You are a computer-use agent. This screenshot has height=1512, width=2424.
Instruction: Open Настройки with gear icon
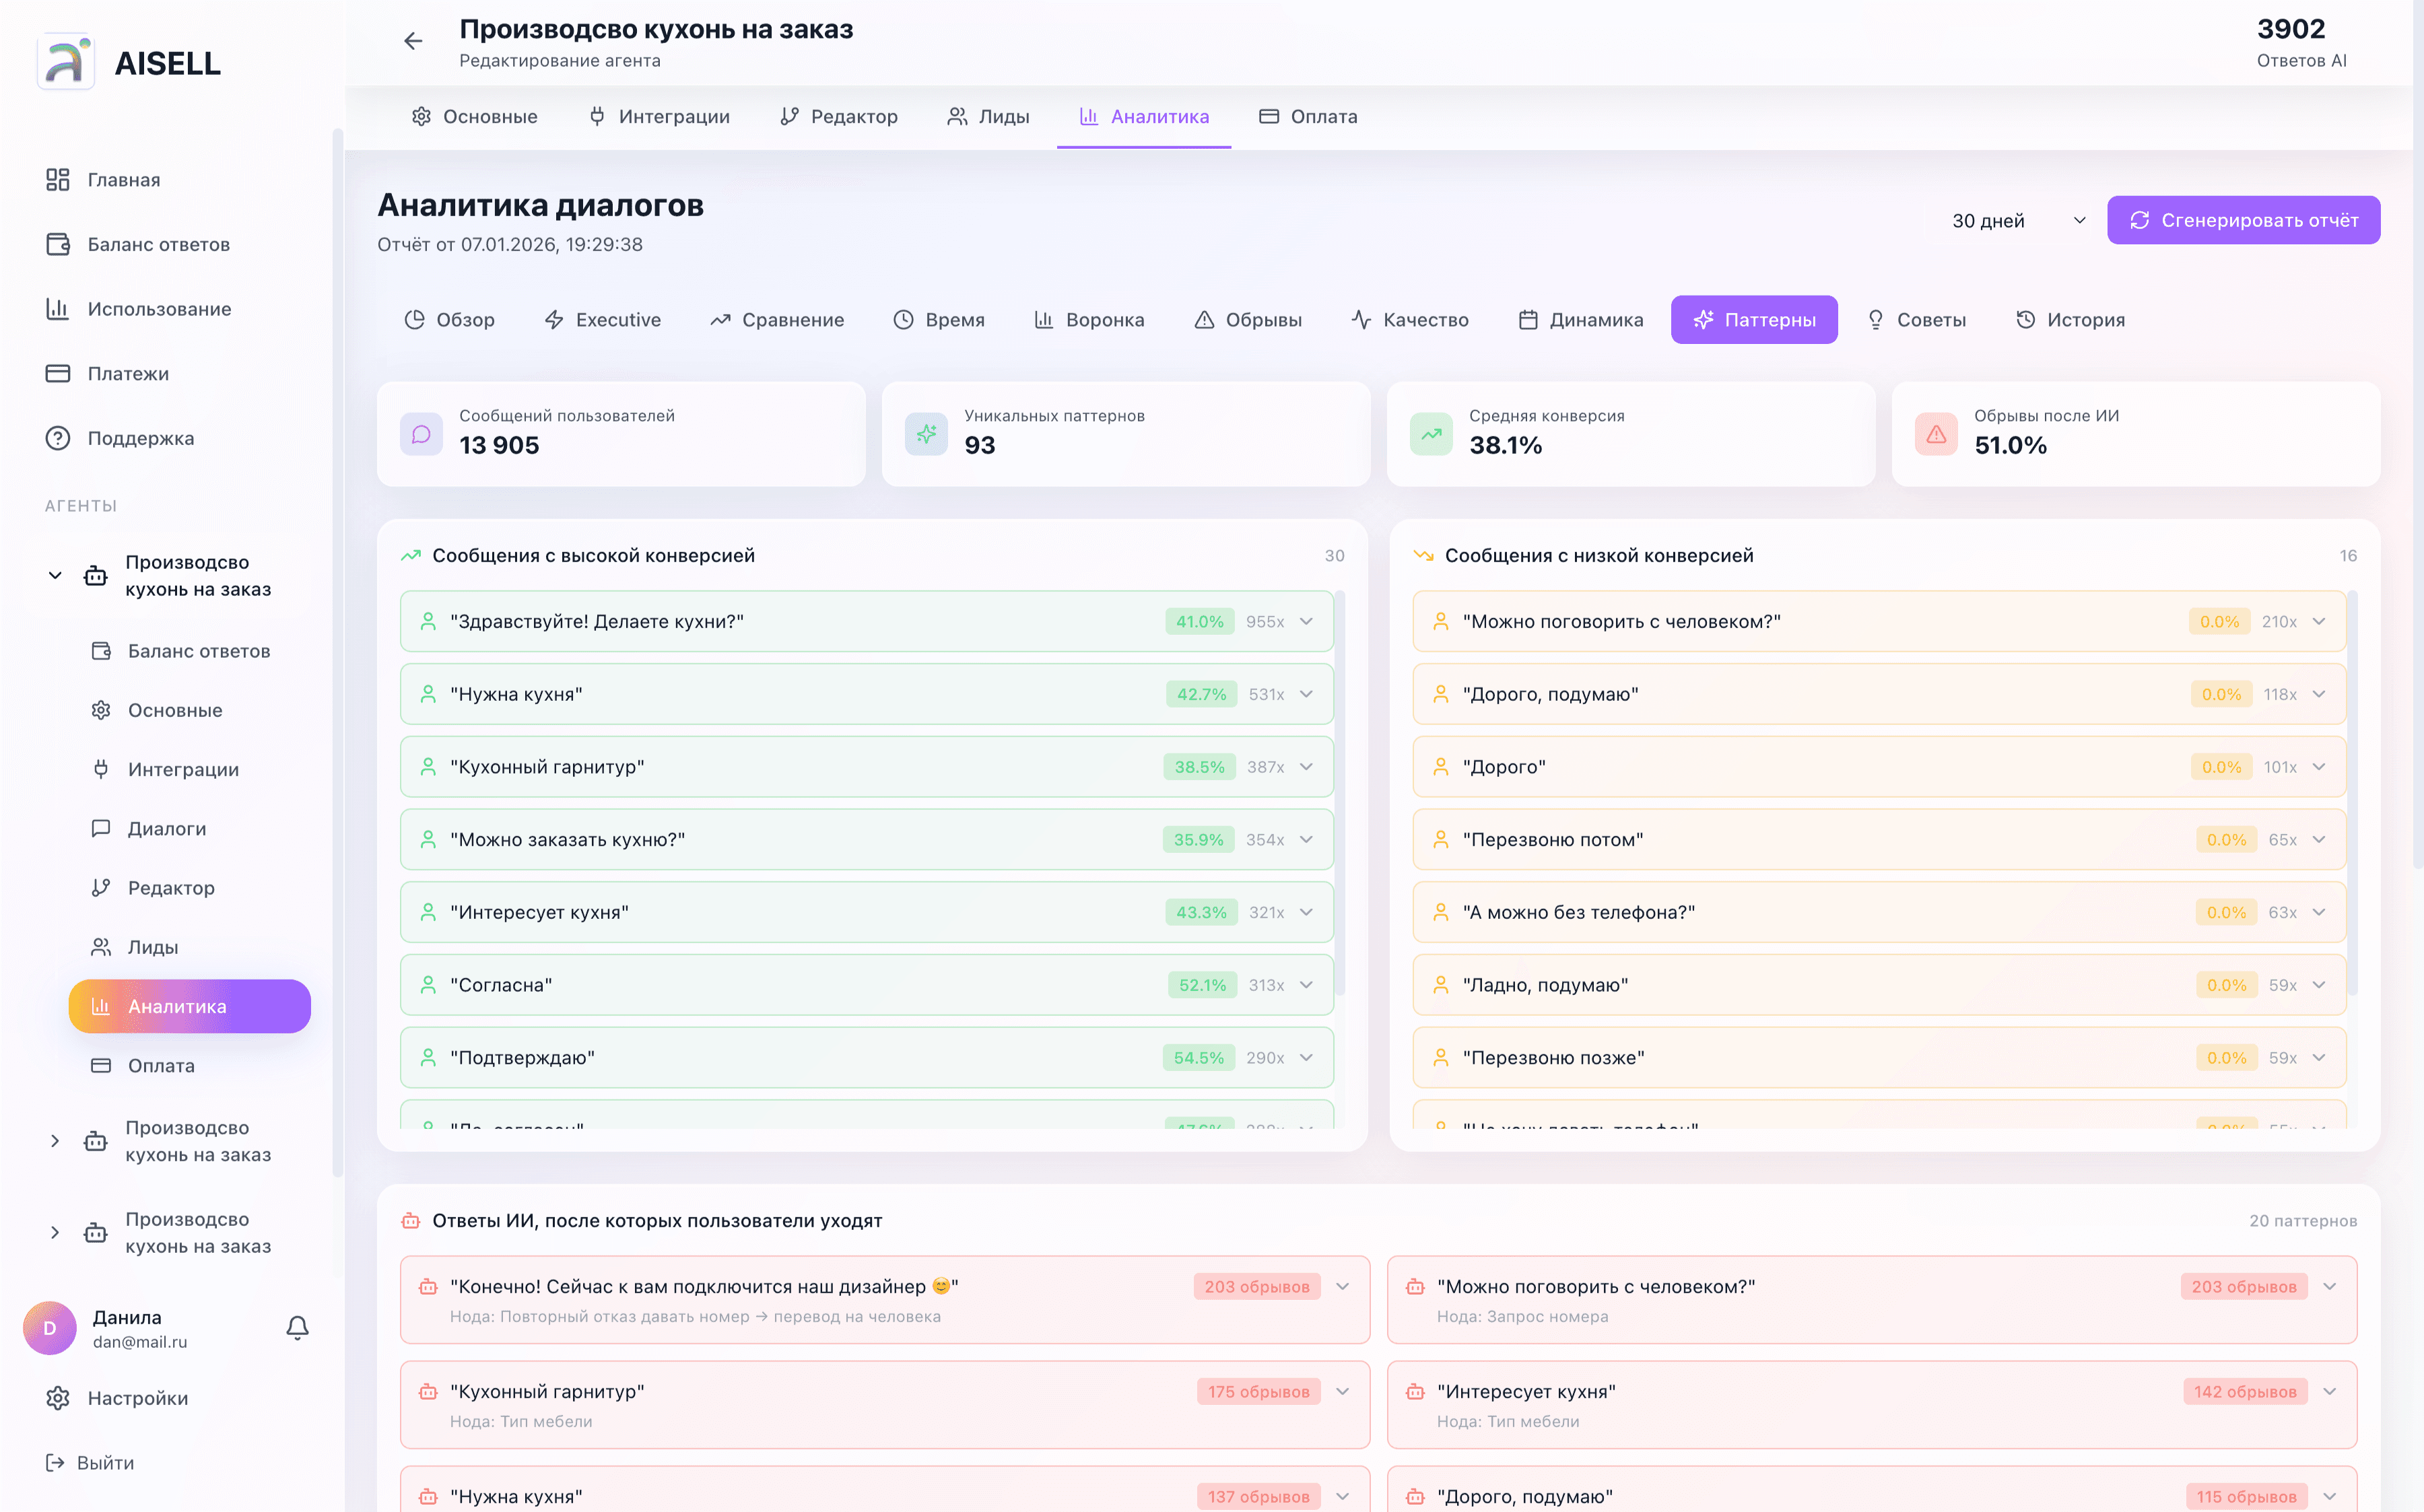pos(58,1398)
